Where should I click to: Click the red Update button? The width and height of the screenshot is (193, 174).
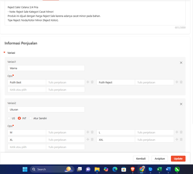click(178, 159)
